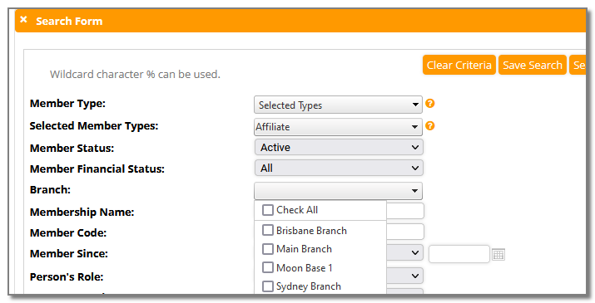Click the 'Branch:' label
This screenshot has width=595, height=303.
pyautogui.click(x=50, y=190)
